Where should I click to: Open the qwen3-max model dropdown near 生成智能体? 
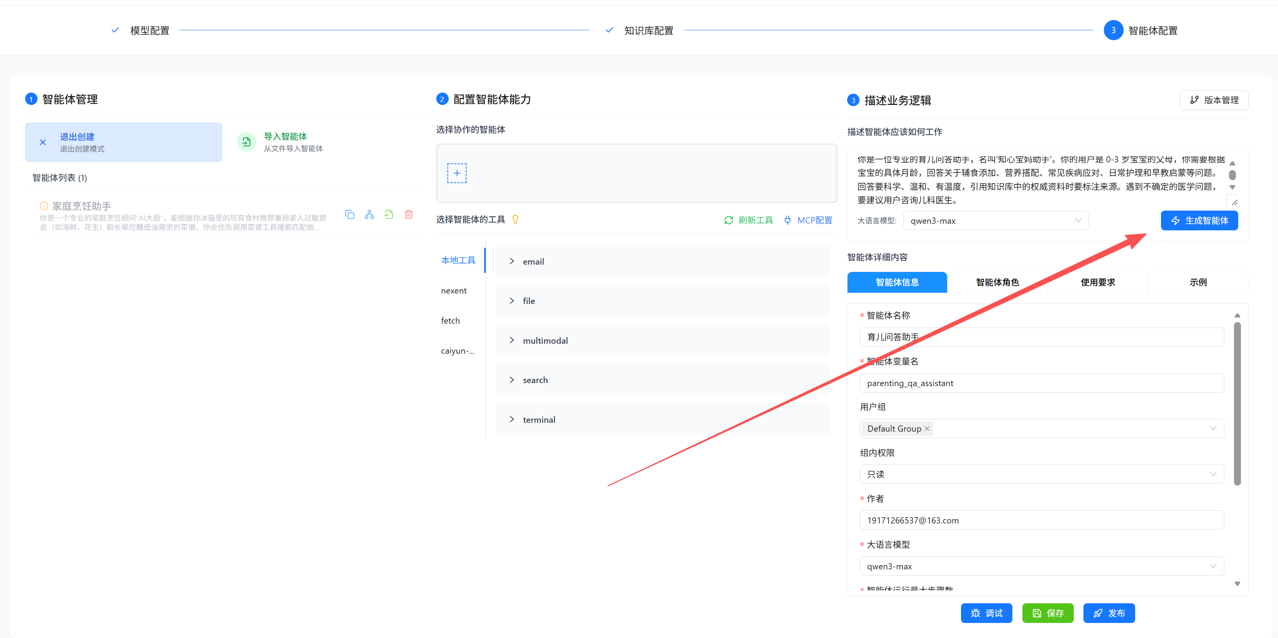coord(995,221)
